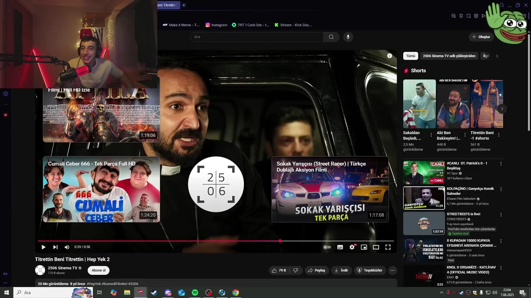Open a new browser tab with plus
Image resolution: width=531 pixels, height=298 pixels.
click(184, 5)
